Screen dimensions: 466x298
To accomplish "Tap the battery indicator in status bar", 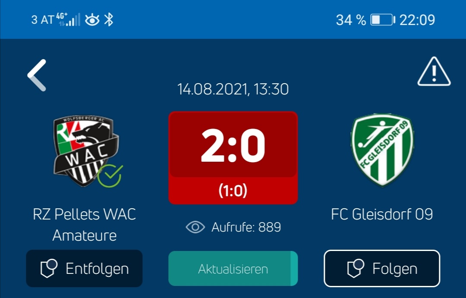I will 382,20.
